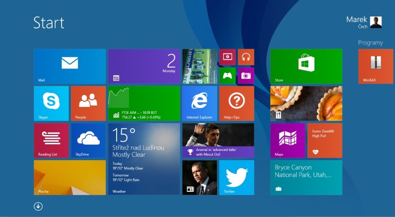Click the Start heading text
Screen dimensions: 395x217
[49, 23]
